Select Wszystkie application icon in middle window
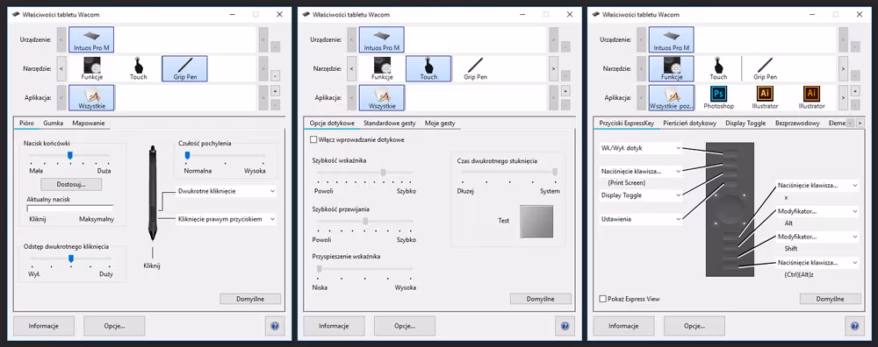878x347 pixels. click(x=381, y=97)
